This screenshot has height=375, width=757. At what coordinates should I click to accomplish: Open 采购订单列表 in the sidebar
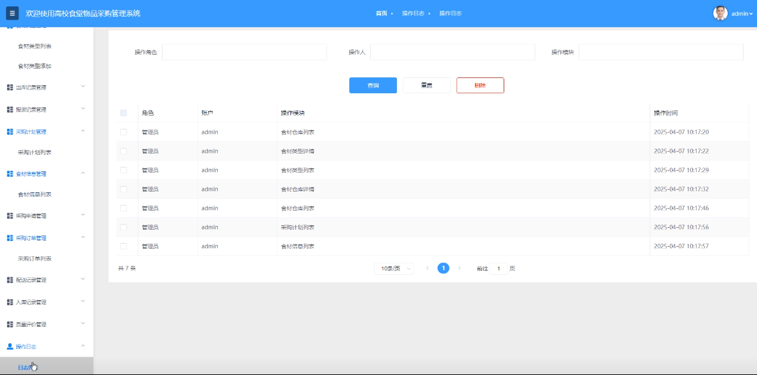click(x=35, y=259)
